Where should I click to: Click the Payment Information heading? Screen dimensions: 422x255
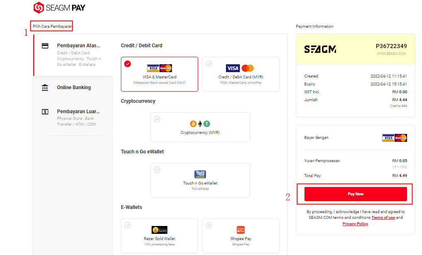314,27
